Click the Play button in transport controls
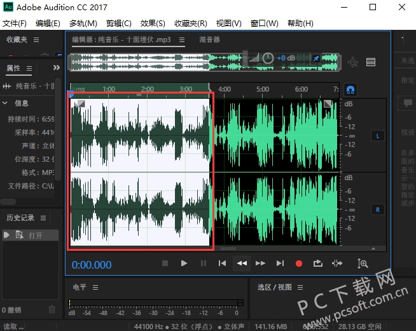416x331 pixels. tap(184, 263)
